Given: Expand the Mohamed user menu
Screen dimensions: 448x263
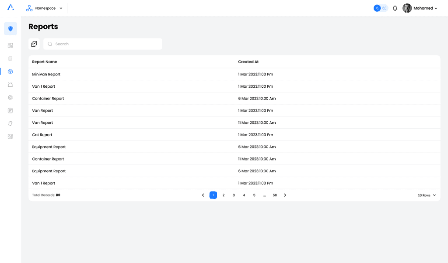Looking at the screenshot, I should coord(420,8).
